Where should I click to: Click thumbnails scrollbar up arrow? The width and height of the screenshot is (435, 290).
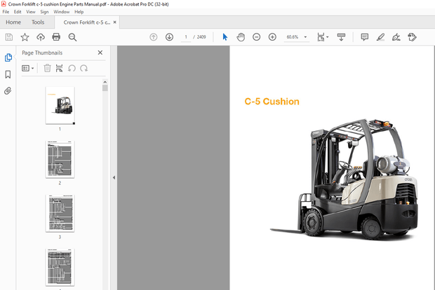pos(105,82)
